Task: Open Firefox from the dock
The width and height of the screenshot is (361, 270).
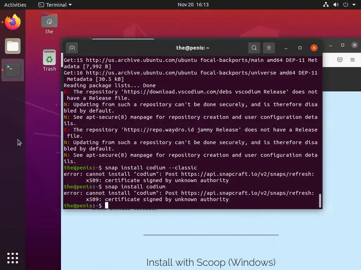Action: [x=13, y=22]
